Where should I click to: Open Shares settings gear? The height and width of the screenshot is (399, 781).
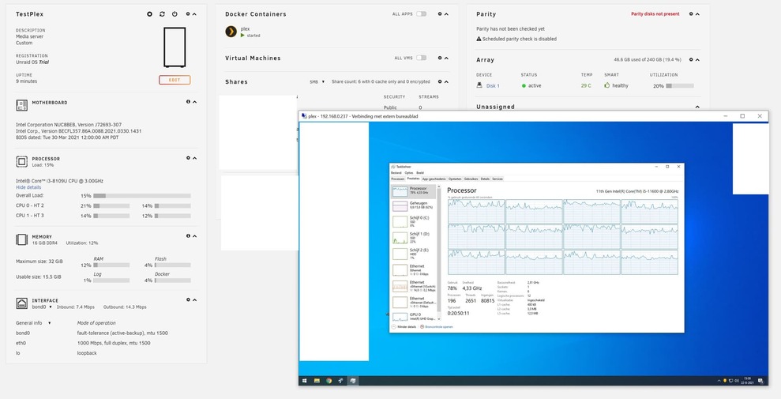pos(440,81)
